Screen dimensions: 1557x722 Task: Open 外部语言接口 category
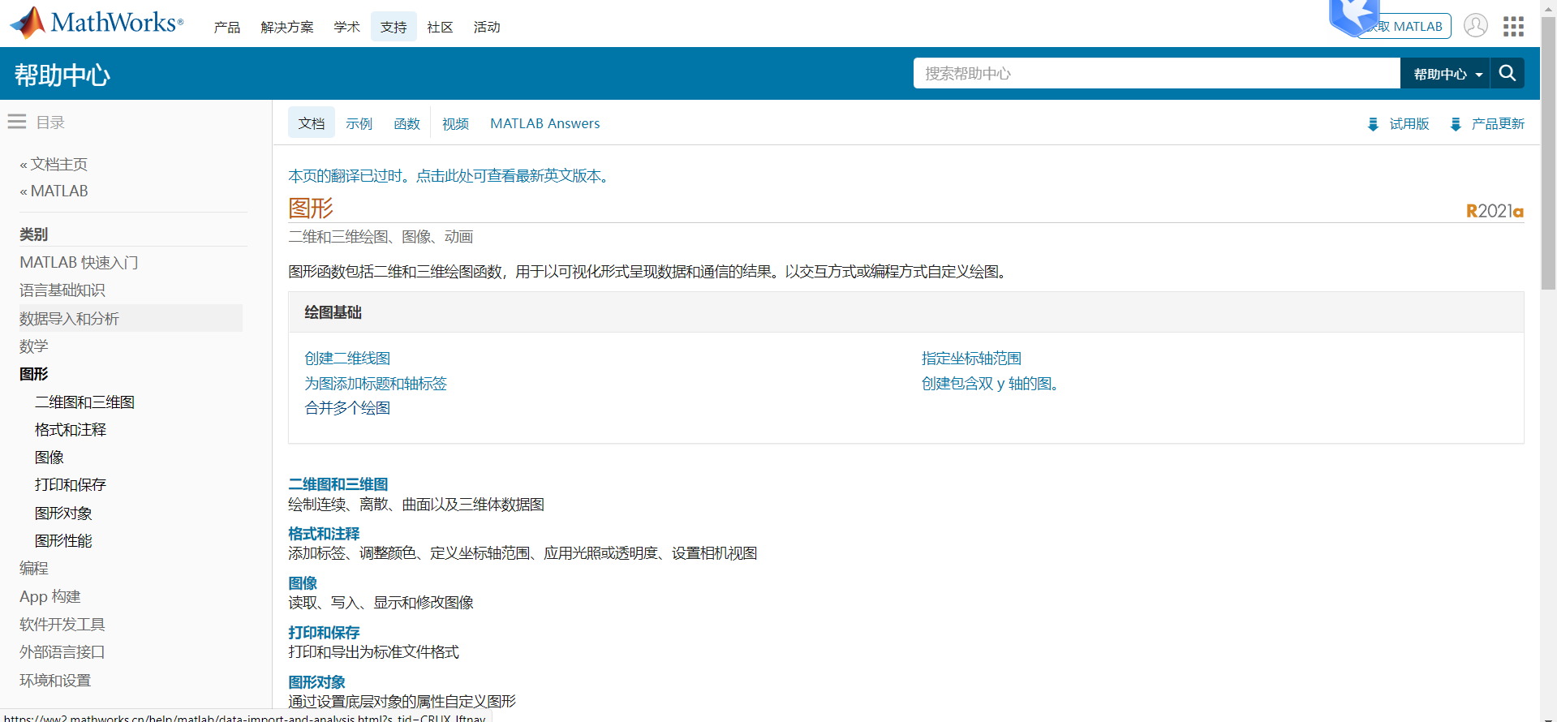click(62, 651)
